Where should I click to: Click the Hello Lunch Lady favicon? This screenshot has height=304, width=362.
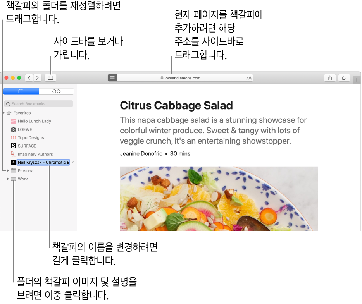(x=14, y=121)
